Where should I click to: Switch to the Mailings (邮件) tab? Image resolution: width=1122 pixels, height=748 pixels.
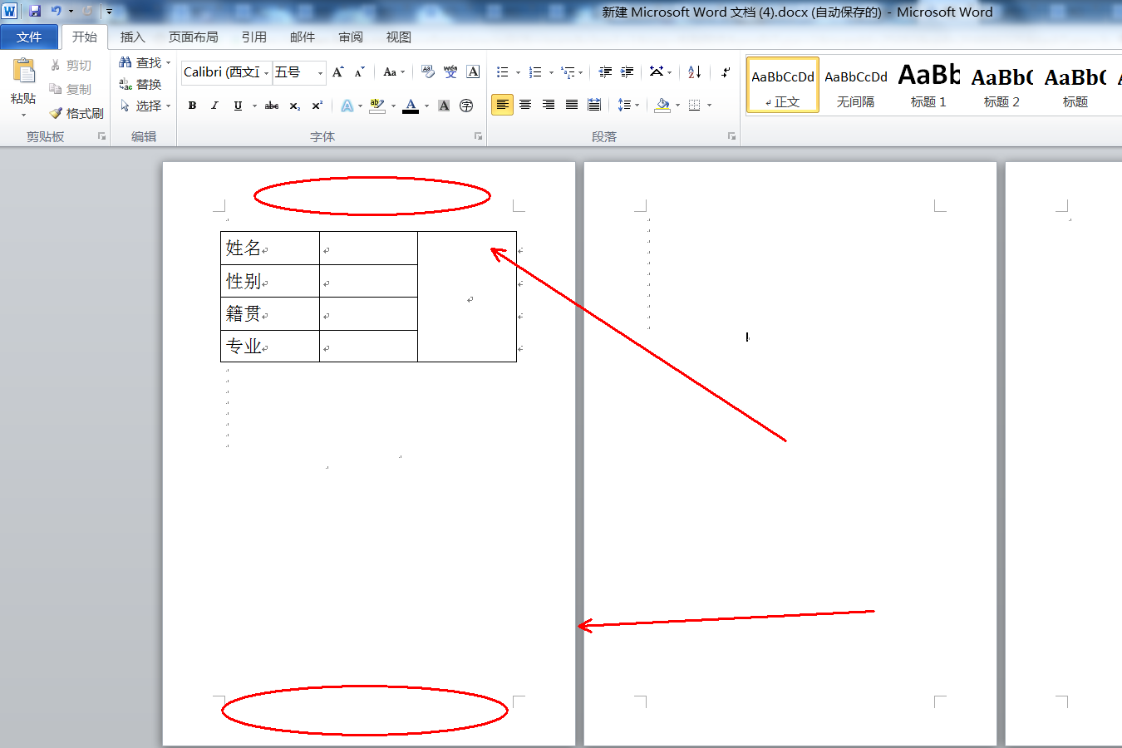(303, 37)
